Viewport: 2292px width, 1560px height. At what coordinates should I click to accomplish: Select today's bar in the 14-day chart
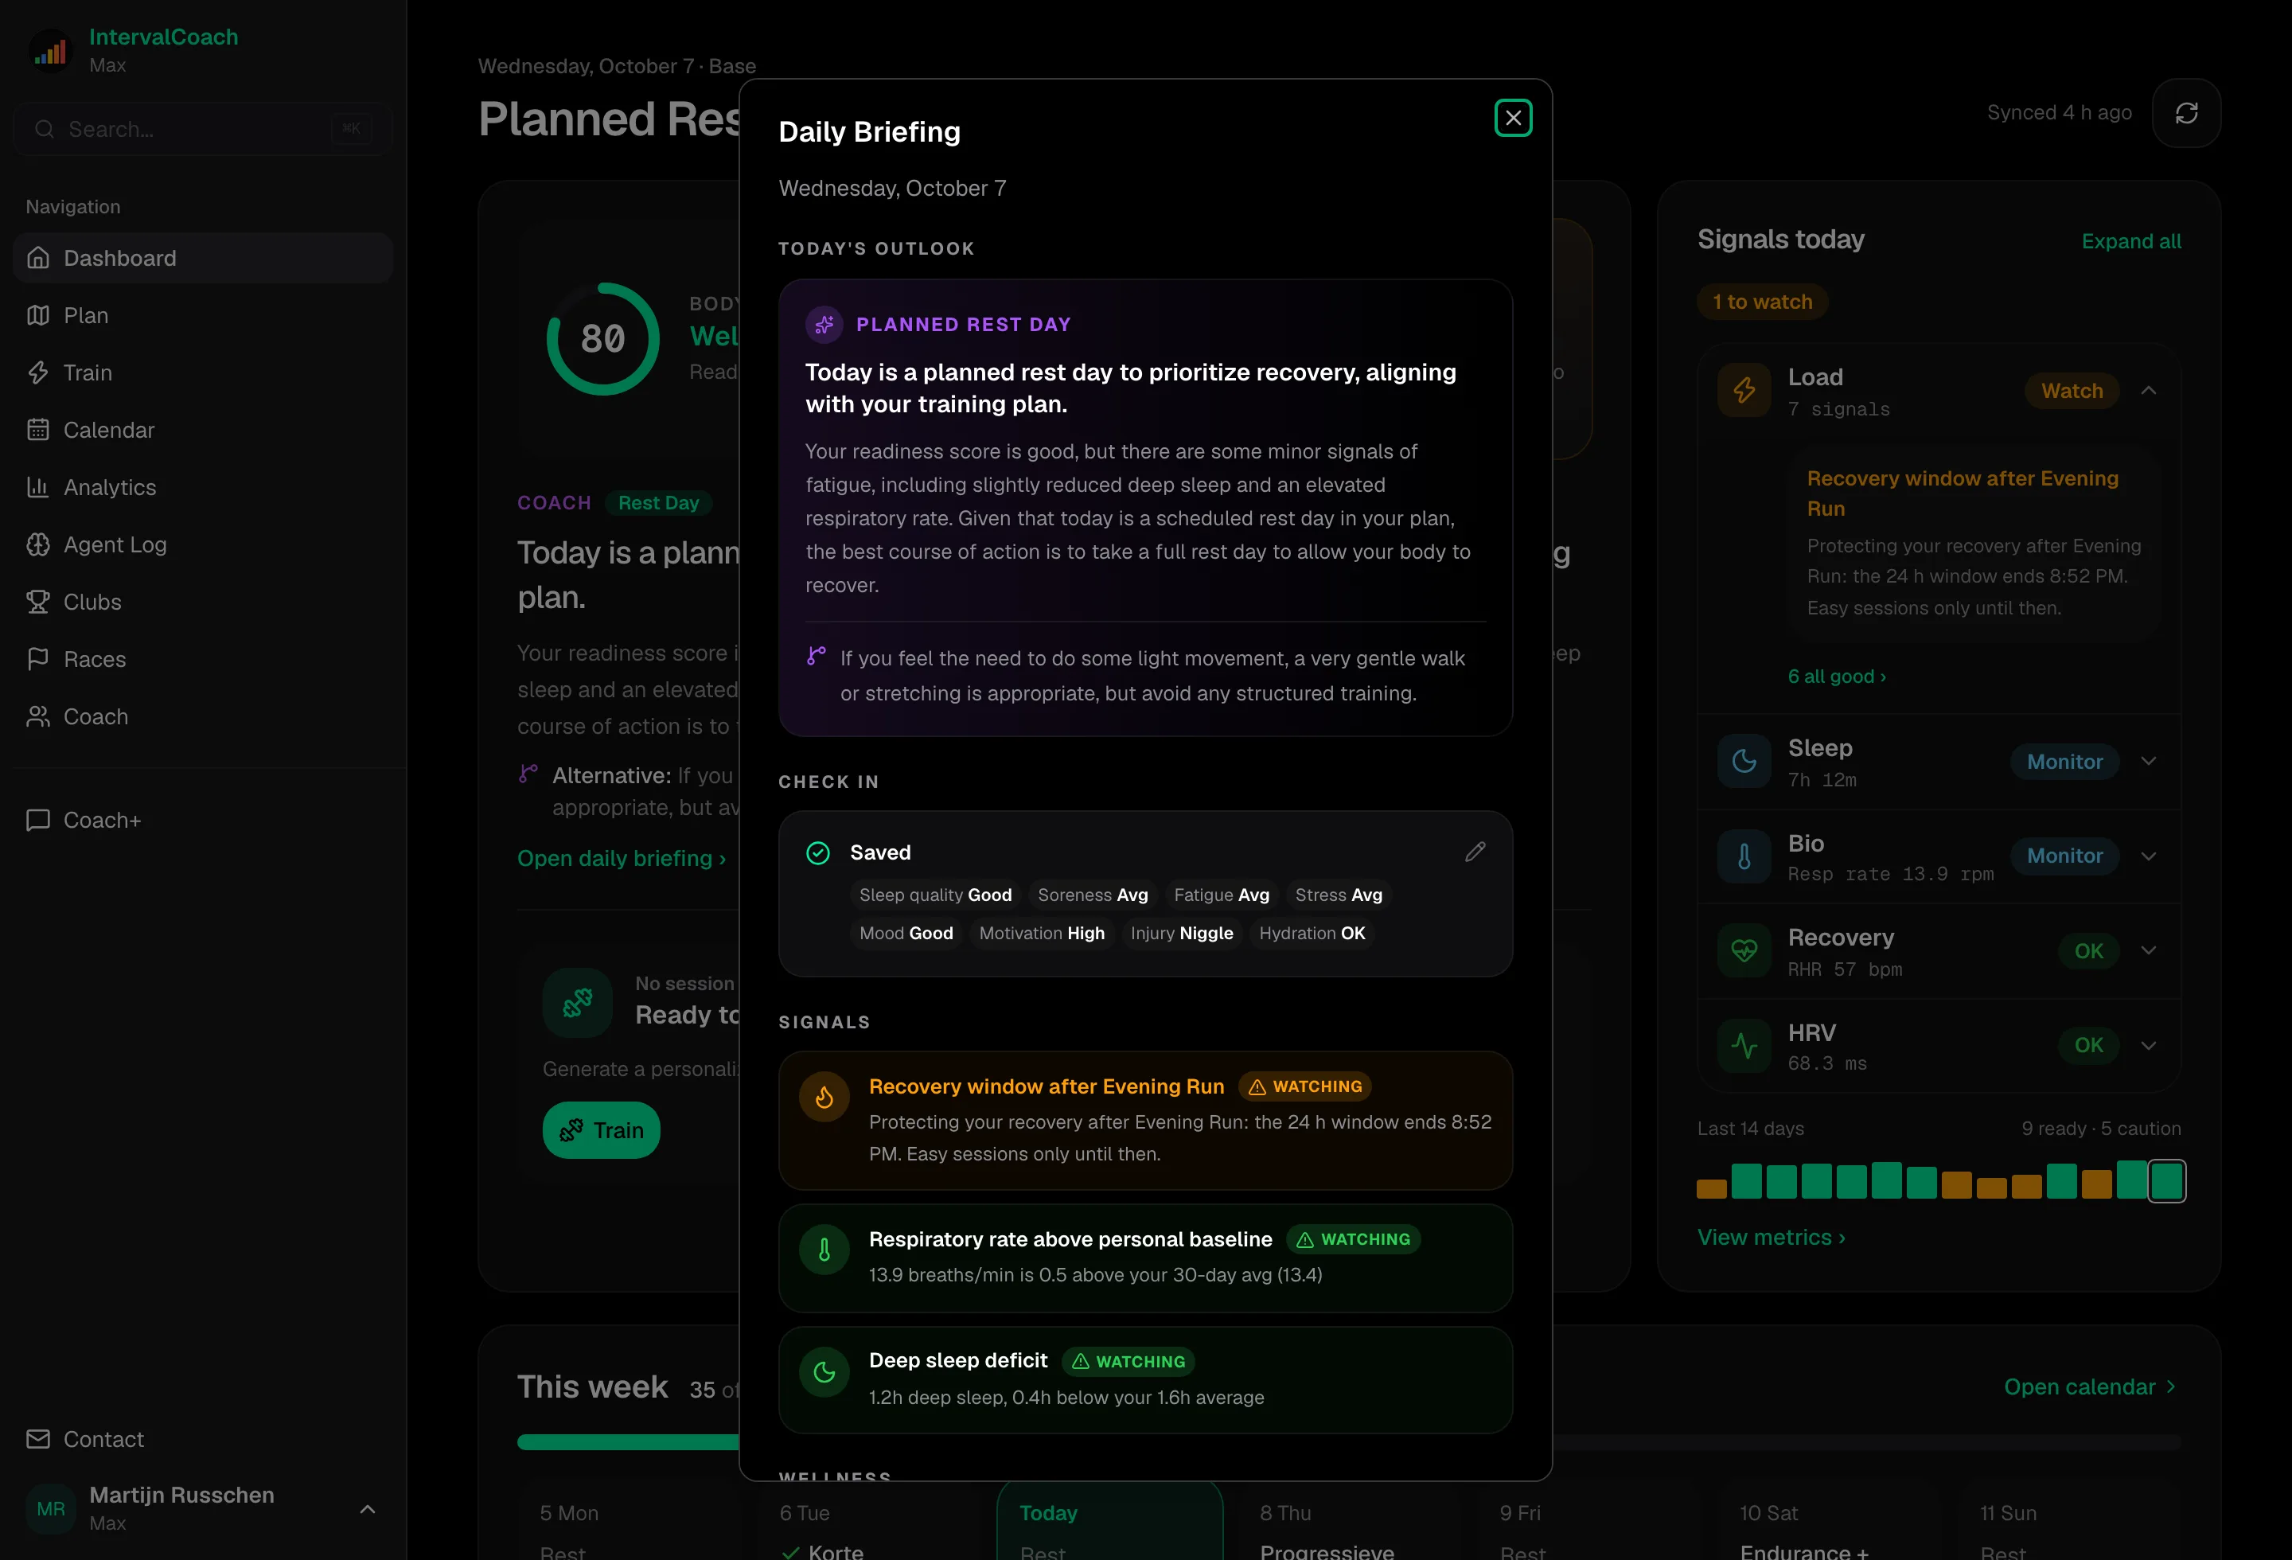2165,1180
